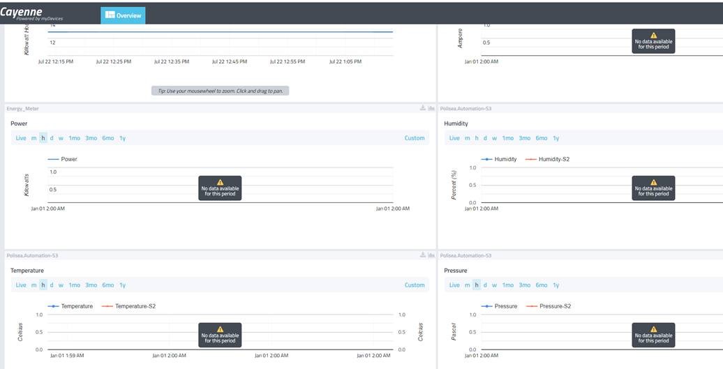The image size is (723, 369).
Task: Open Custom date range for Temperature chart
Action: click(x=415, y=285)
